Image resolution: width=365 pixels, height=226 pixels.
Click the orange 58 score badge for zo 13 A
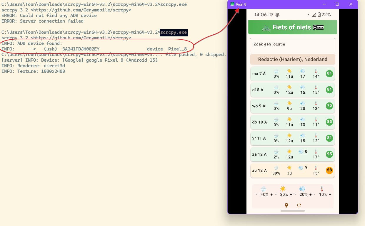coord(329,170)
